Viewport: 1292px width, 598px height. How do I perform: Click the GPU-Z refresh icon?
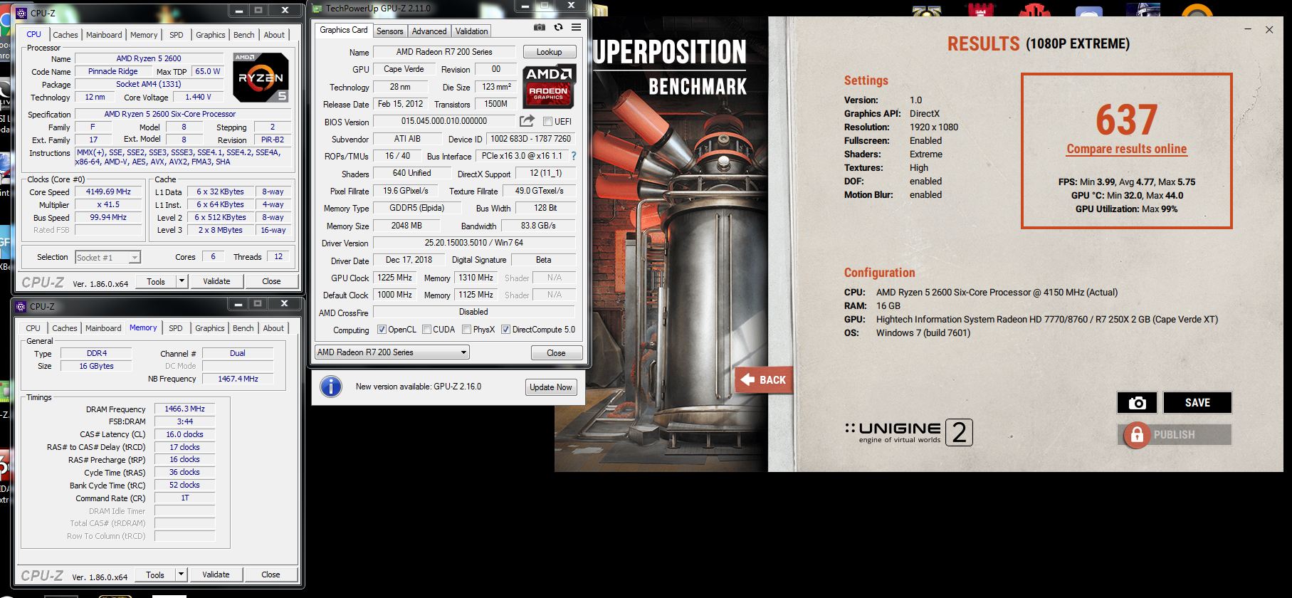(x=558, y=27)
